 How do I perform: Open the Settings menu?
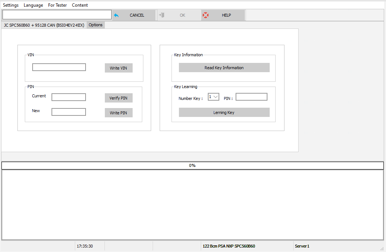10,5
